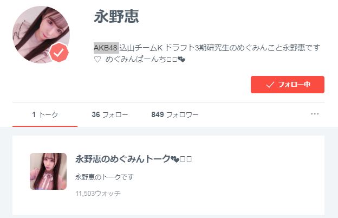
Task: Click the hearts emoji in talk title
Action: [x=175, y=159]
